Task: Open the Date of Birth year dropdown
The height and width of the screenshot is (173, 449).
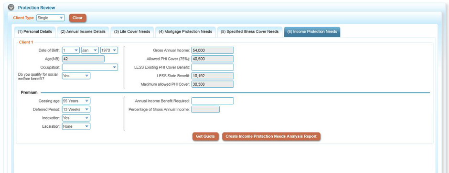Action: tap(109, 50)
